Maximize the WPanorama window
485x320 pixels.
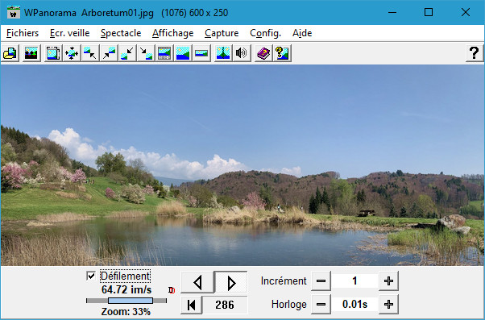(x=429, y=13)
